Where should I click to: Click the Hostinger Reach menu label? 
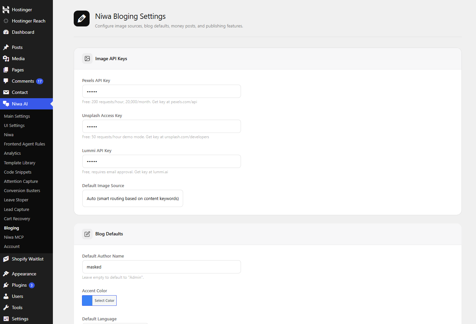pyautogui.click(x=28, y=21)
